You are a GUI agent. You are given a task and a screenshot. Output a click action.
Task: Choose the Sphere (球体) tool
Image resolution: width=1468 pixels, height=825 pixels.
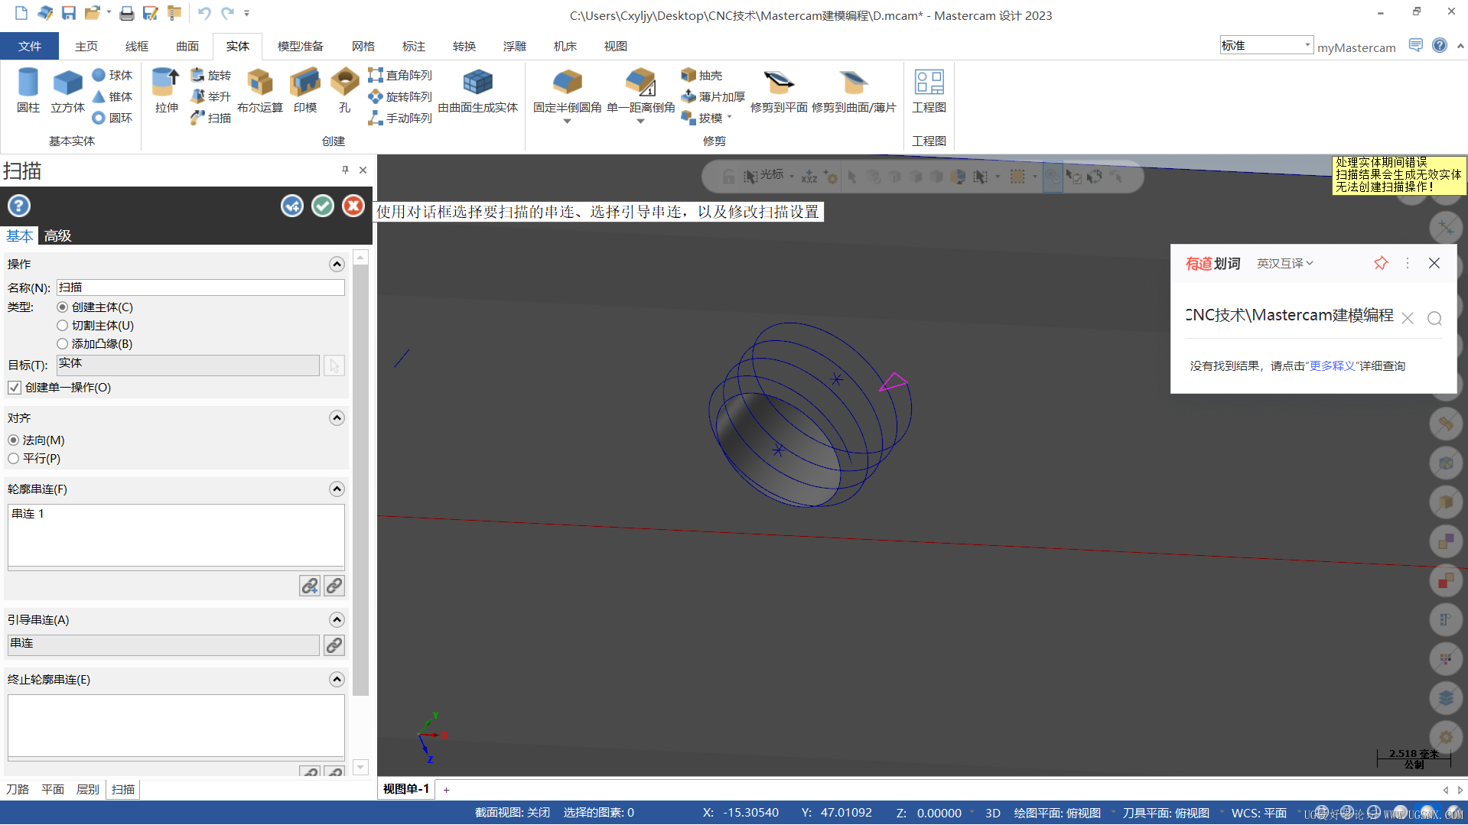pos(112,75)
